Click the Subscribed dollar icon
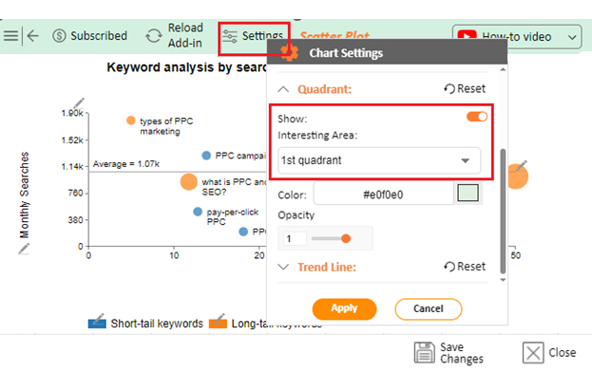The width and height of the screenshot is (592, 390). 59,36
